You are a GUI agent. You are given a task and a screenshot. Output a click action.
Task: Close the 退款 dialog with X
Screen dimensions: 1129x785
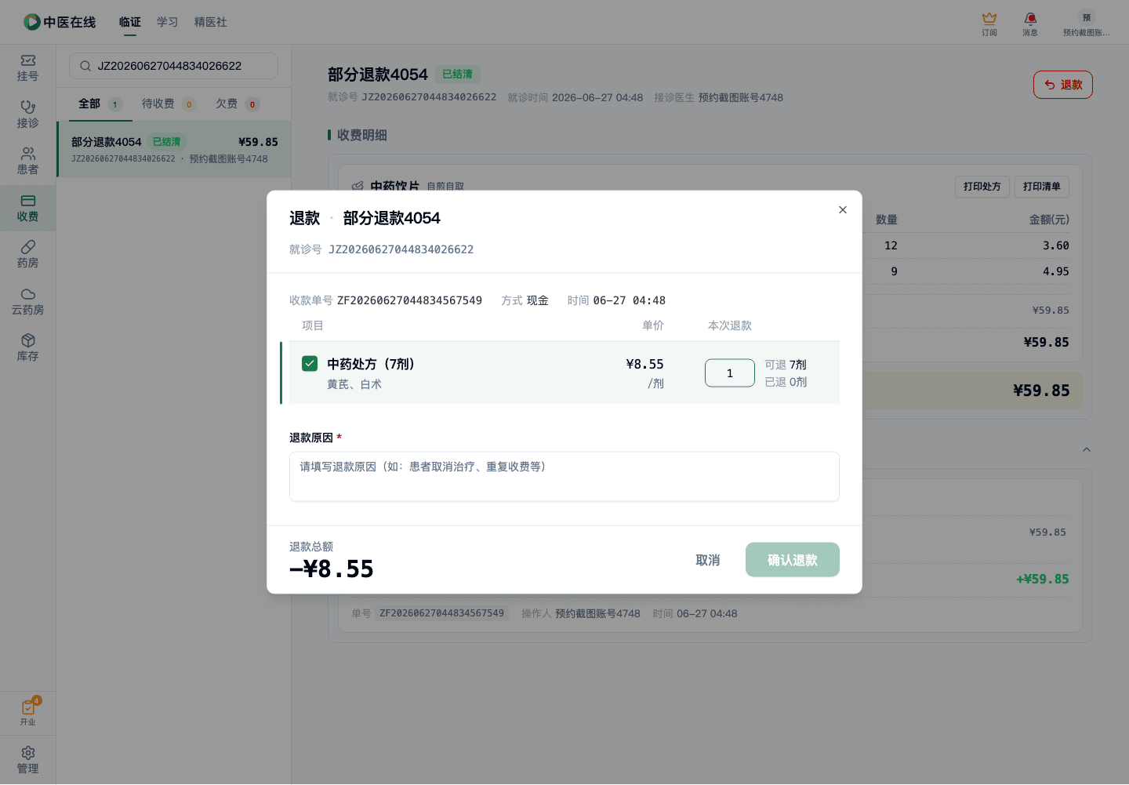(843, 209)
